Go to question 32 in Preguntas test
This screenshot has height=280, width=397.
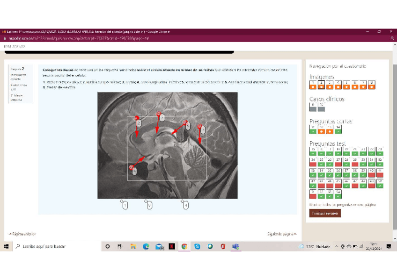coord(380,162)
